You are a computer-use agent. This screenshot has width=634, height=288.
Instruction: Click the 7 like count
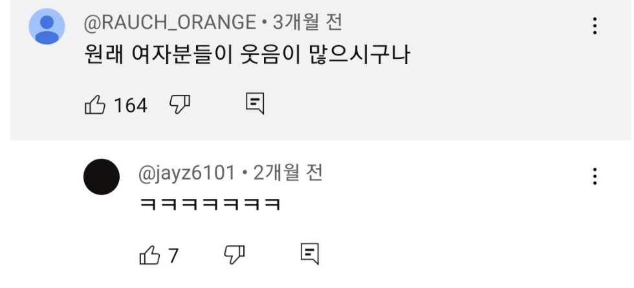click(x=173, y=256)
